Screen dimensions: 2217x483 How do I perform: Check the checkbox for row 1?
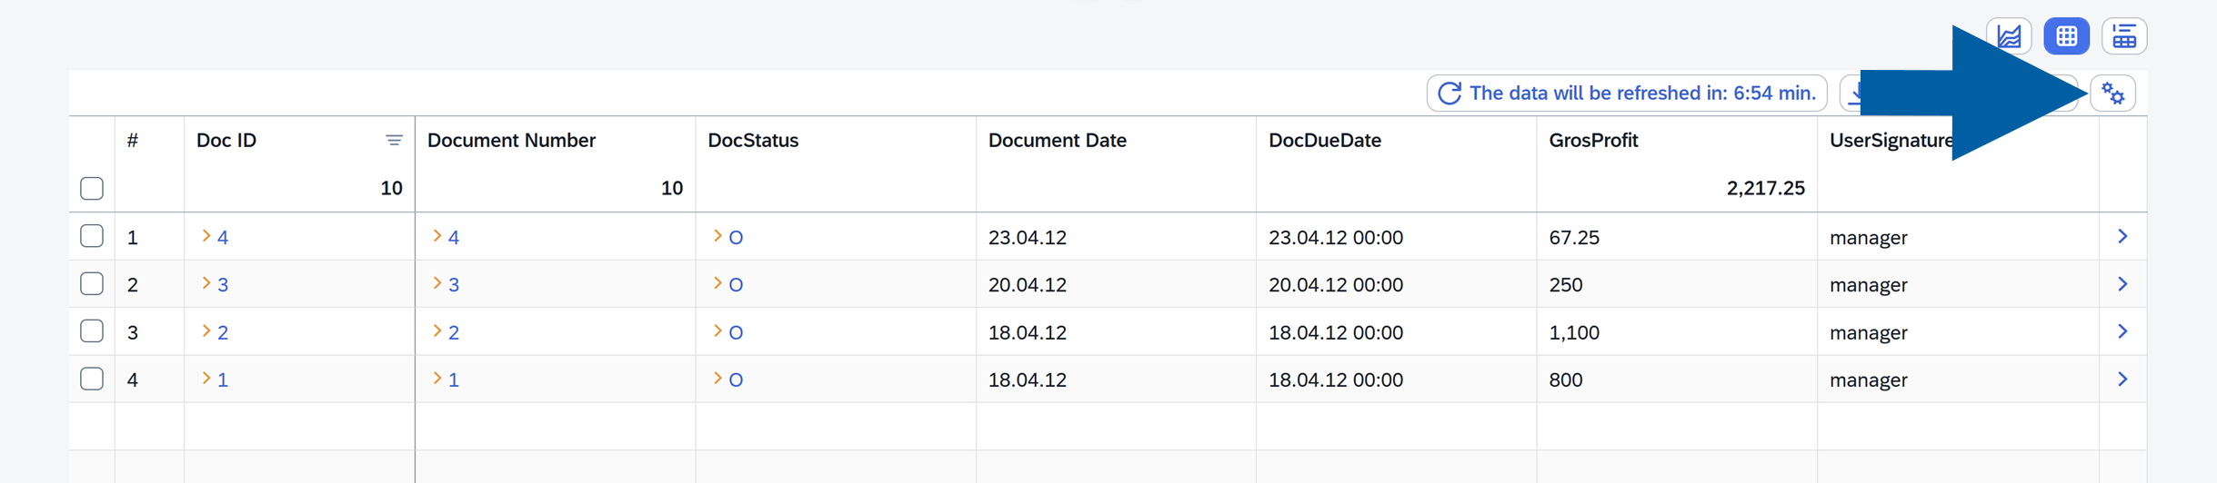pyautogui.click(x=92, y=237)
